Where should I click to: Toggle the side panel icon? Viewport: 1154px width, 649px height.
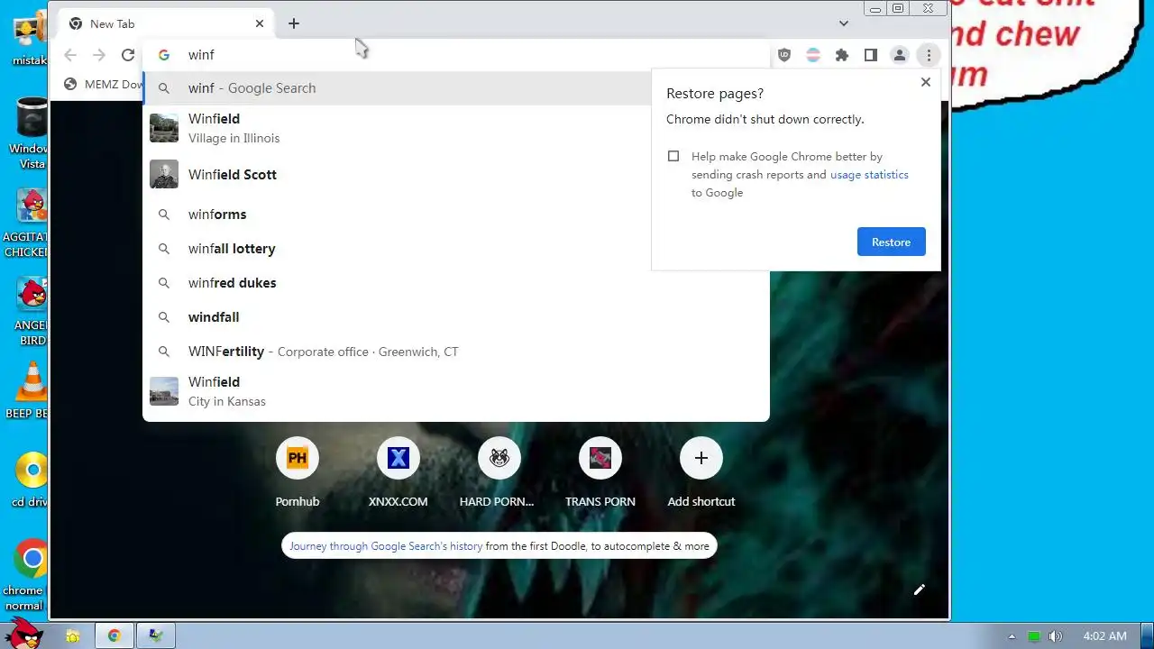point(871,55)
